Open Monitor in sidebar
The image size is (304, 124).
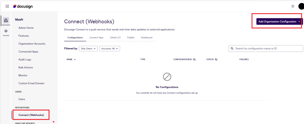[23, 75]
